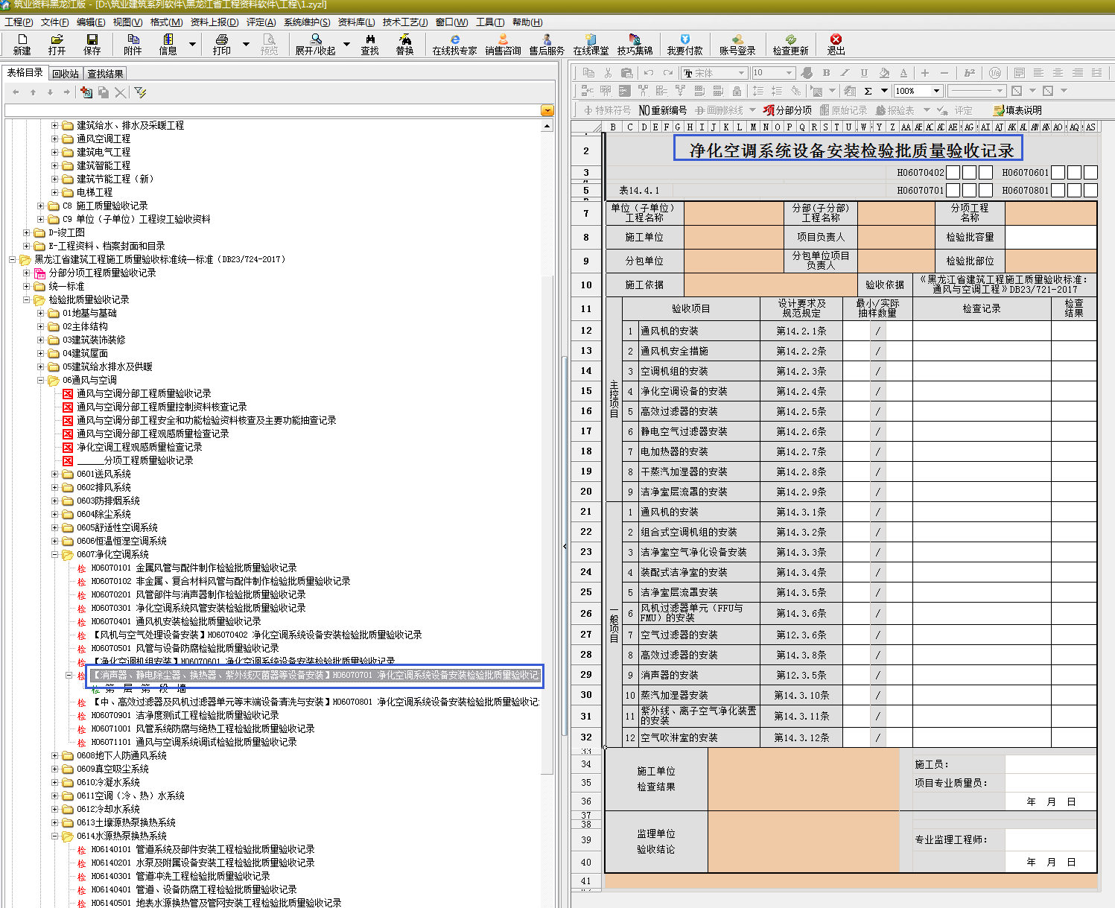Click the add-table icon in directory toolbar
The height and width of the screenshot is (908, 1115).
(x=86, y=92)
